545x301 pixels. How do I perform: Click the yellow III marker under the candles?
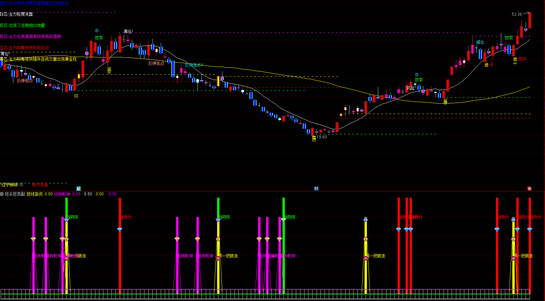(x=76, y=96)
